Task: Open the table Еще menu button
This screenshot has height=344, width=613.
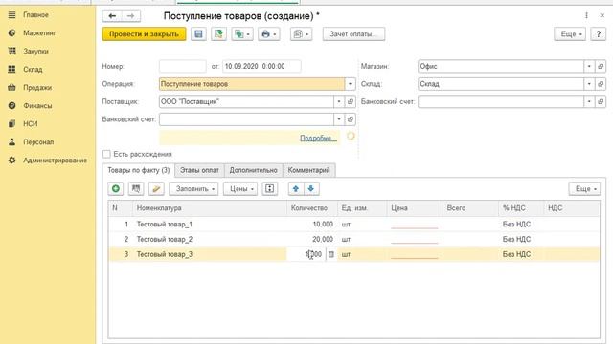Action: [584, 189]
